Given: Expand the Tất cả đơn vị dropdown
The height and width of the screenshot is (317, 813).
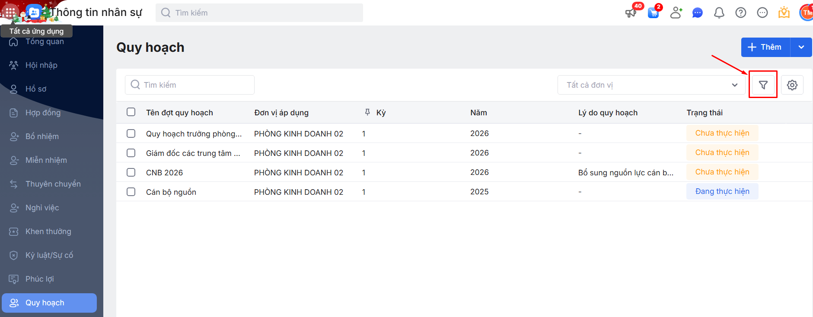Looking at the screenshot, I should pos(651,85).
